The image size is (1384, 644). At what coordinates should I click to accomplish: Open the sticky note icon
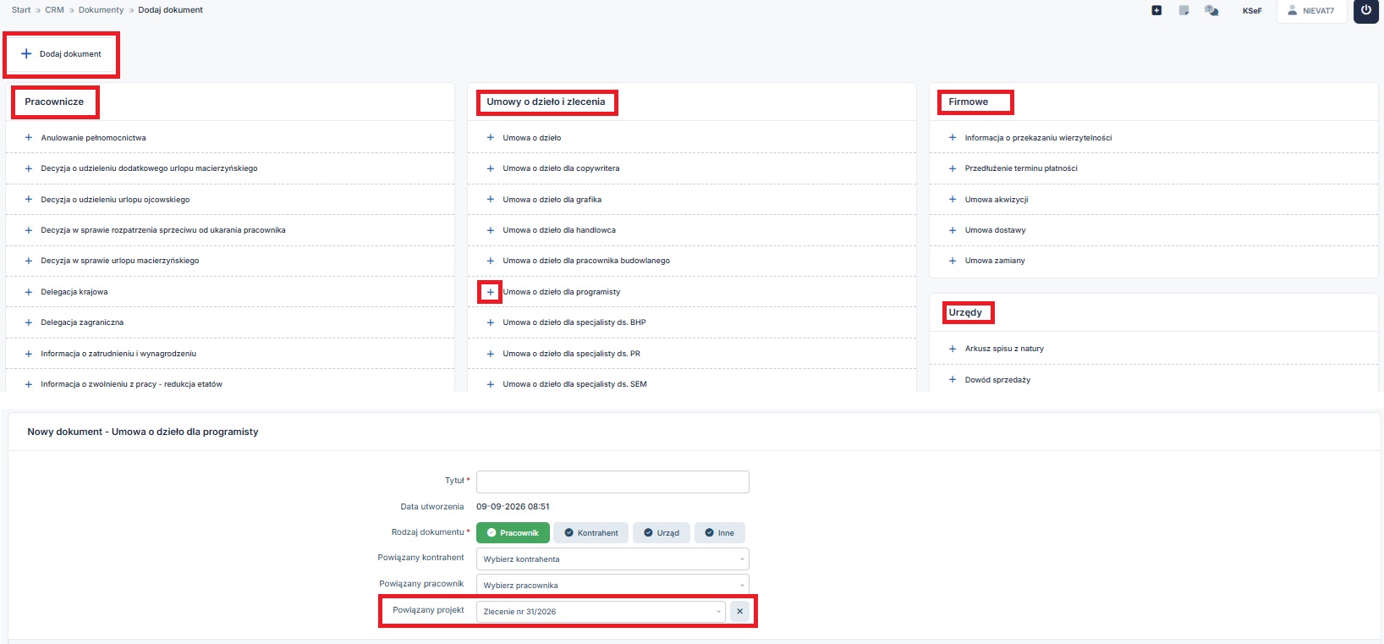1184,10
